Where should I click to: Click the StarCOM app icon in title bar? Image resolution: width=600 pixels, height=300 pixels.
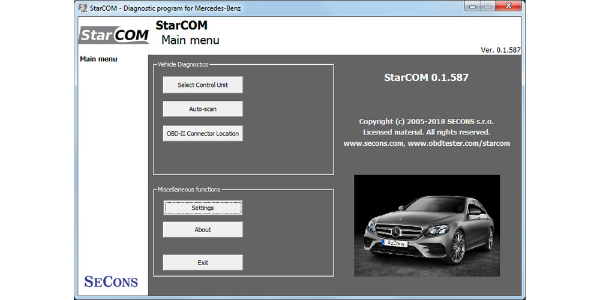pos(83,7)
